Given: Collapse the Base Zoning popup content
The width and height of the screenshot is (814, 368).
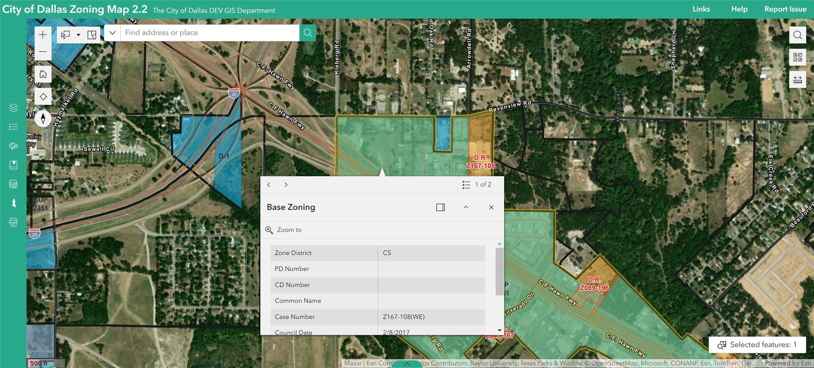Looking at the screenshot, I should (466, 207).
